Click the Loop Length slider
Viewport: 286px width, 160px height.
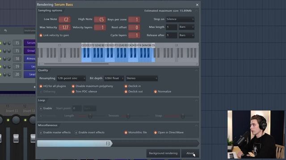click(90, 116)
